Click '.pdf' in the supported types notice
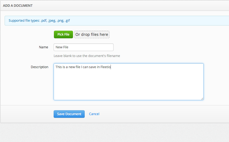This screenshot has height=142, width=229. point(44,21)
